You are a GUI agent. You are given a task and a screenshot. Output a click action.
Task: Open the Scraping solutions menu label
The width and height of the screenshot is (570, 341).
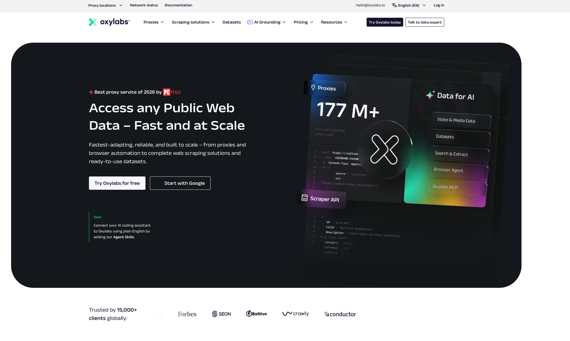(x=190, y=22)
